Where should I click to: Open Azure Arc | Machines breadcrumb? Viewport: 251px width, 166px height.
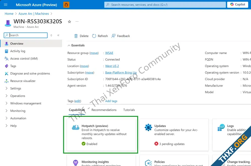point(34,14)
